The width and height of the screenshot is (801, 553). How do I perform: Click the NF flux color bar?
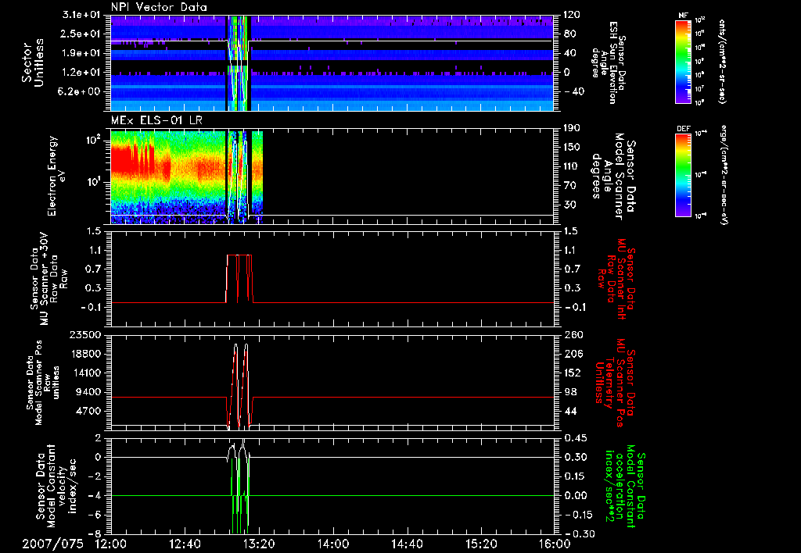click(684, 61)
